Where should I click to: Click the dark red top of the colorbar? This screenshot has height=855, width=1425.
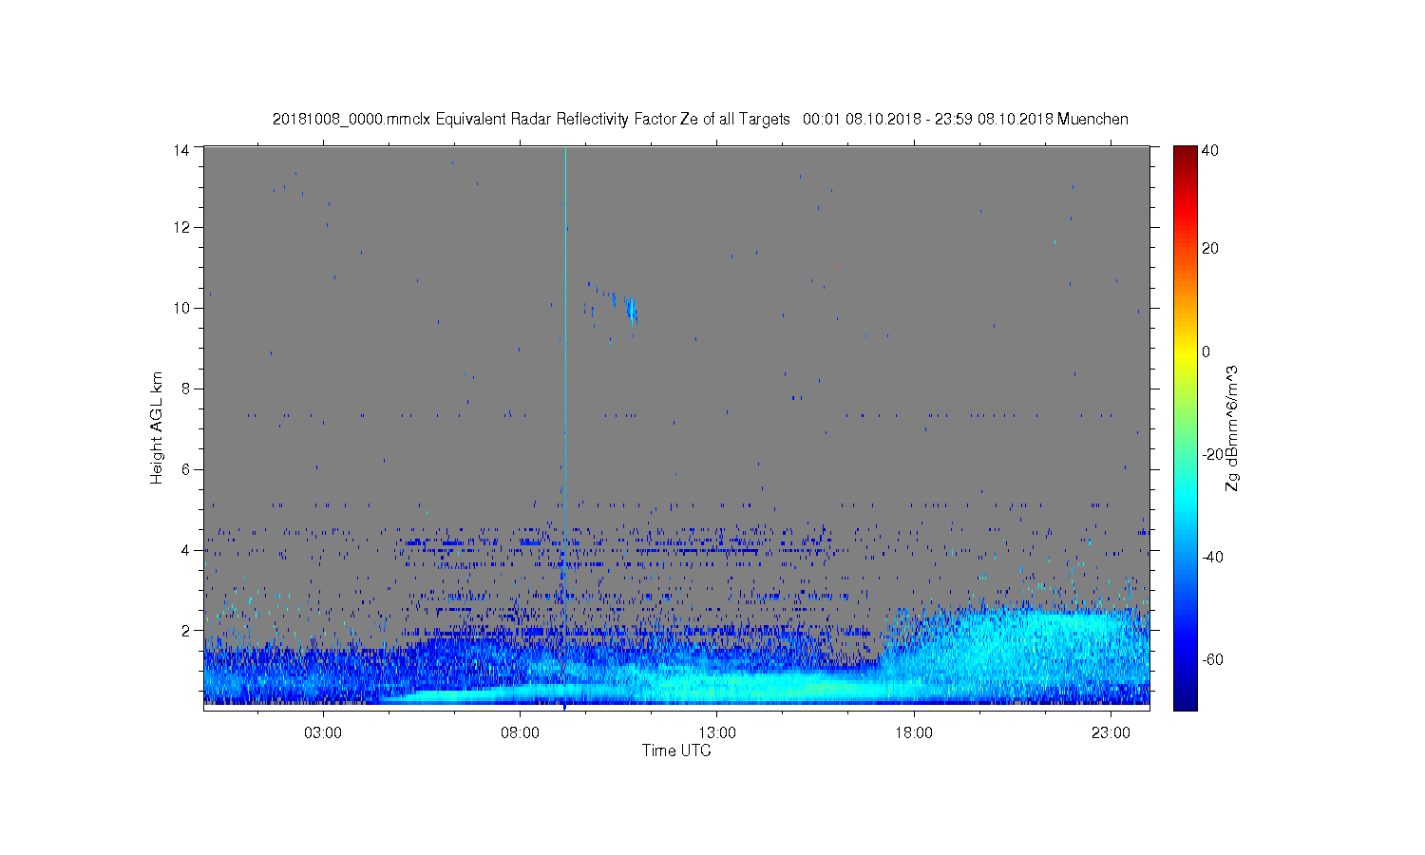pyautogui.click(x=1185, y=152)
